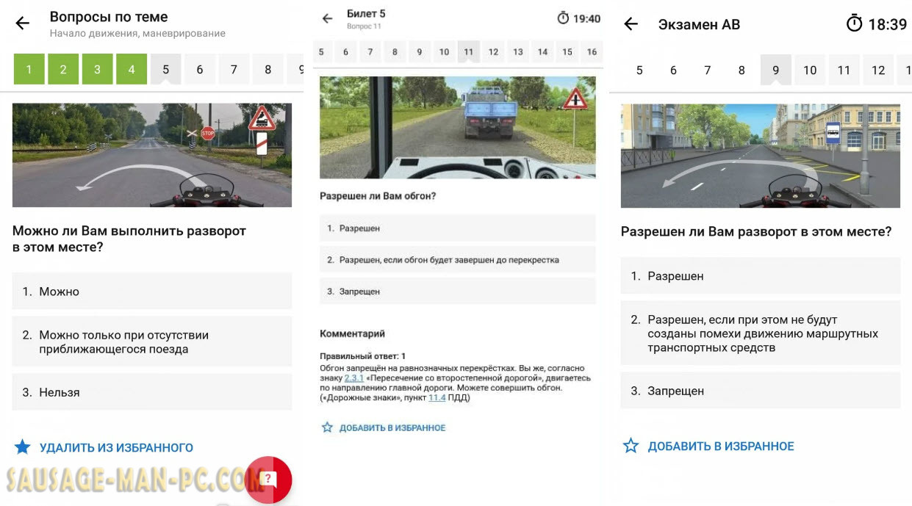Click 'УДАЛИТЬ ИЗ ИЗБРАННОГО' text button

pos(116,448)
